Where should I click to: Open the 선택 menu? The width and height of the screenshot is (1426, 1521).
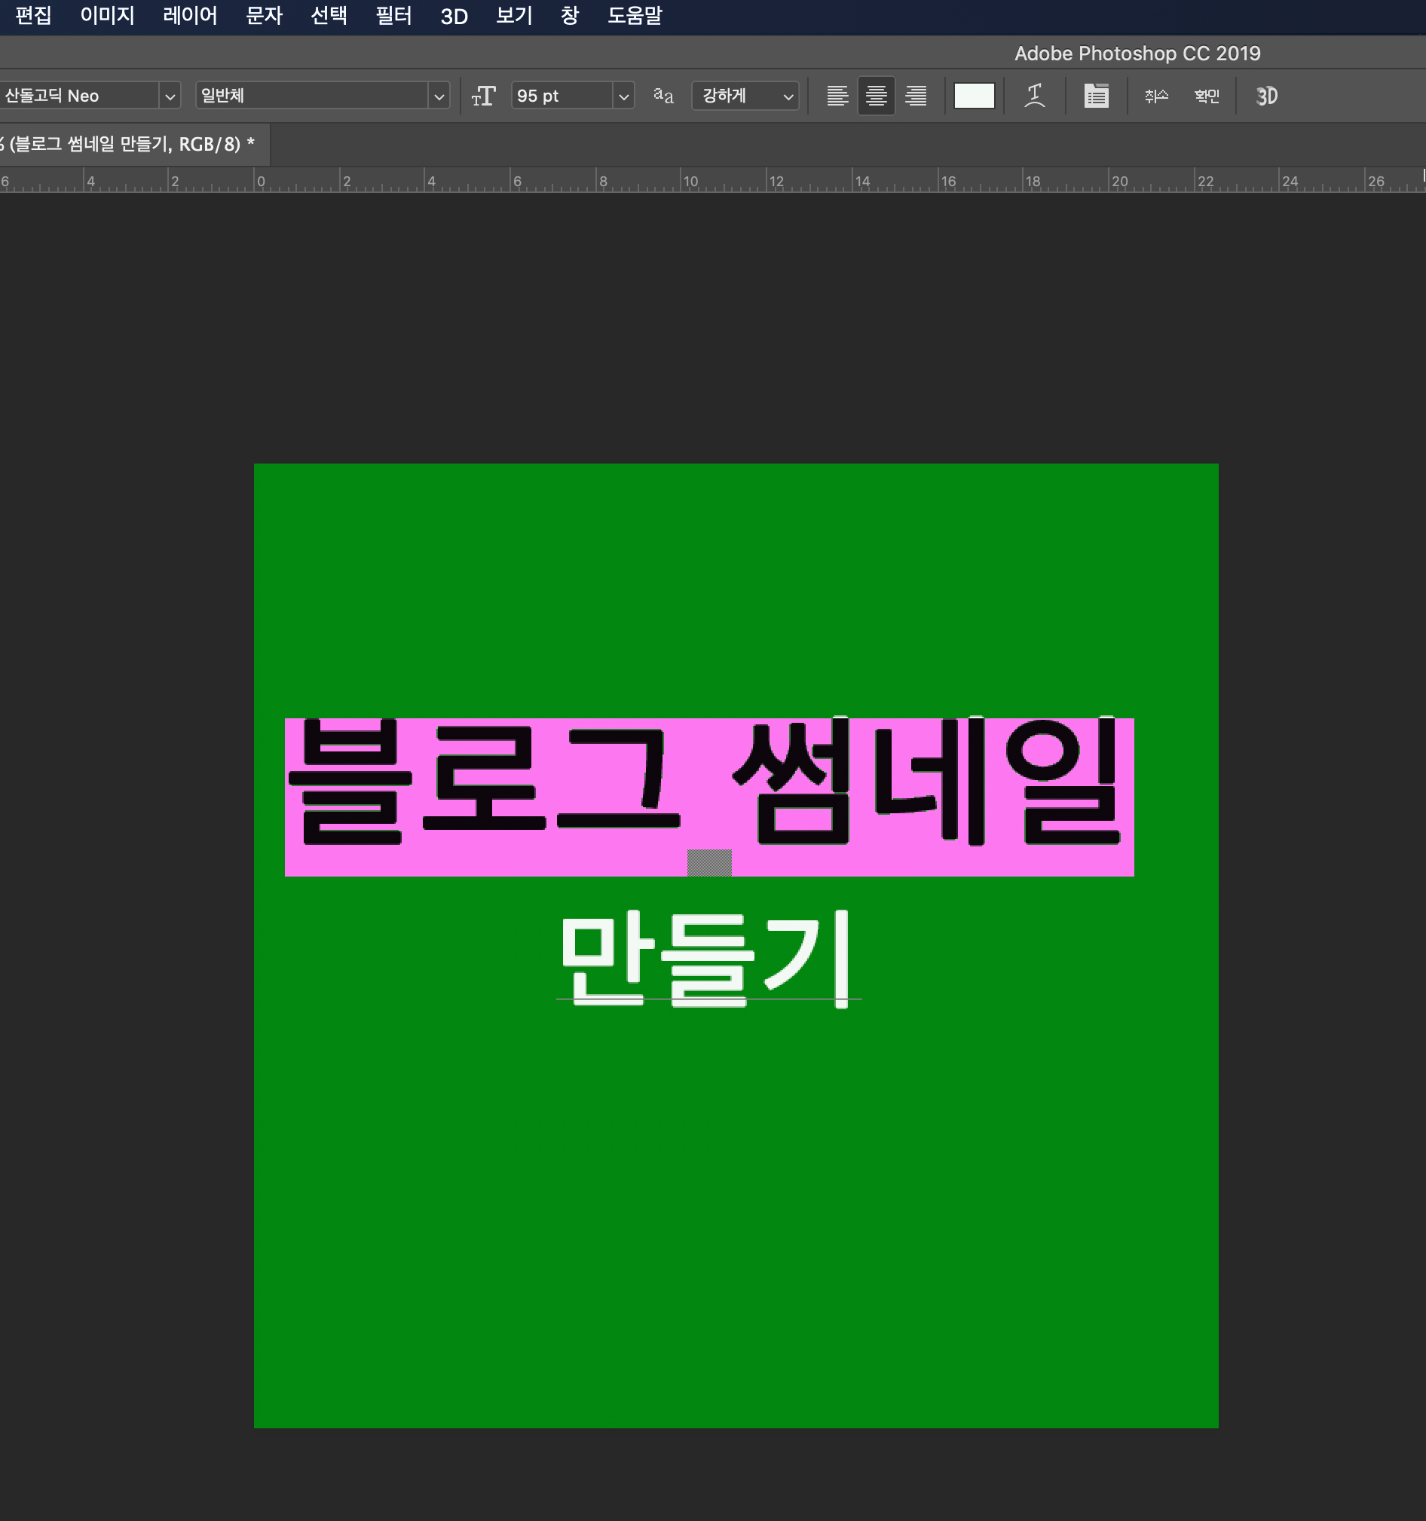click(x=329, y=15)
